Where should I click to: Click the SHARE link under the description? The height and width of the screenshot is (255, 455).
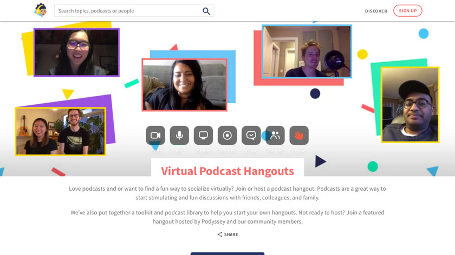coord(227,234)
